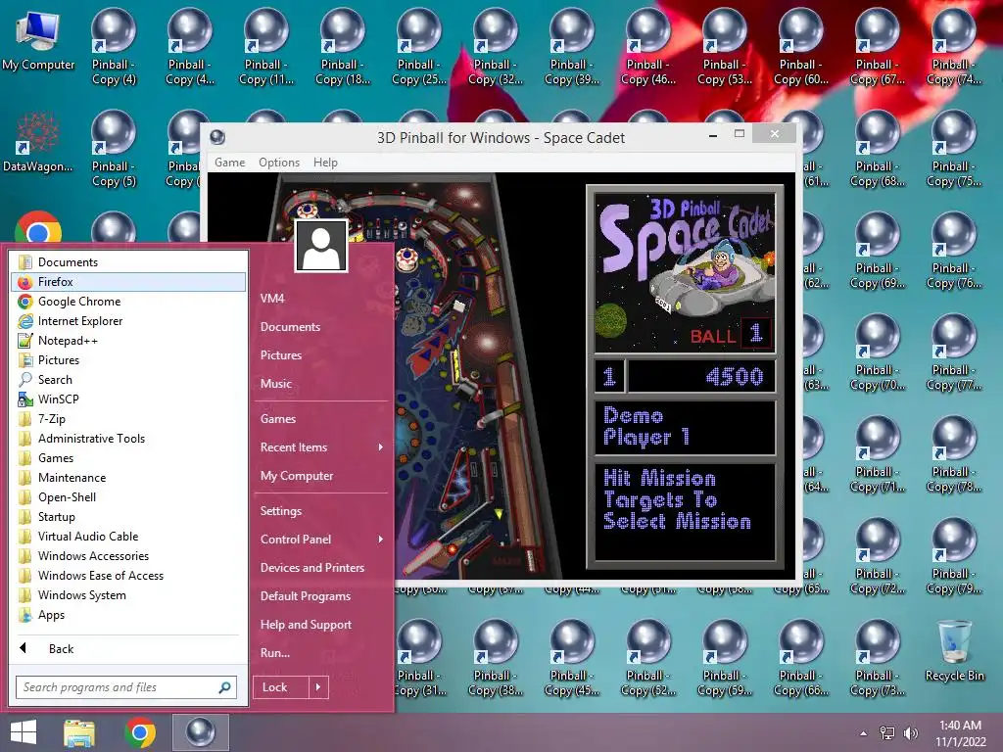The image size is (1003, 752).
Task: Launch Firefox from the Start menu
Action: click(128, 282)
